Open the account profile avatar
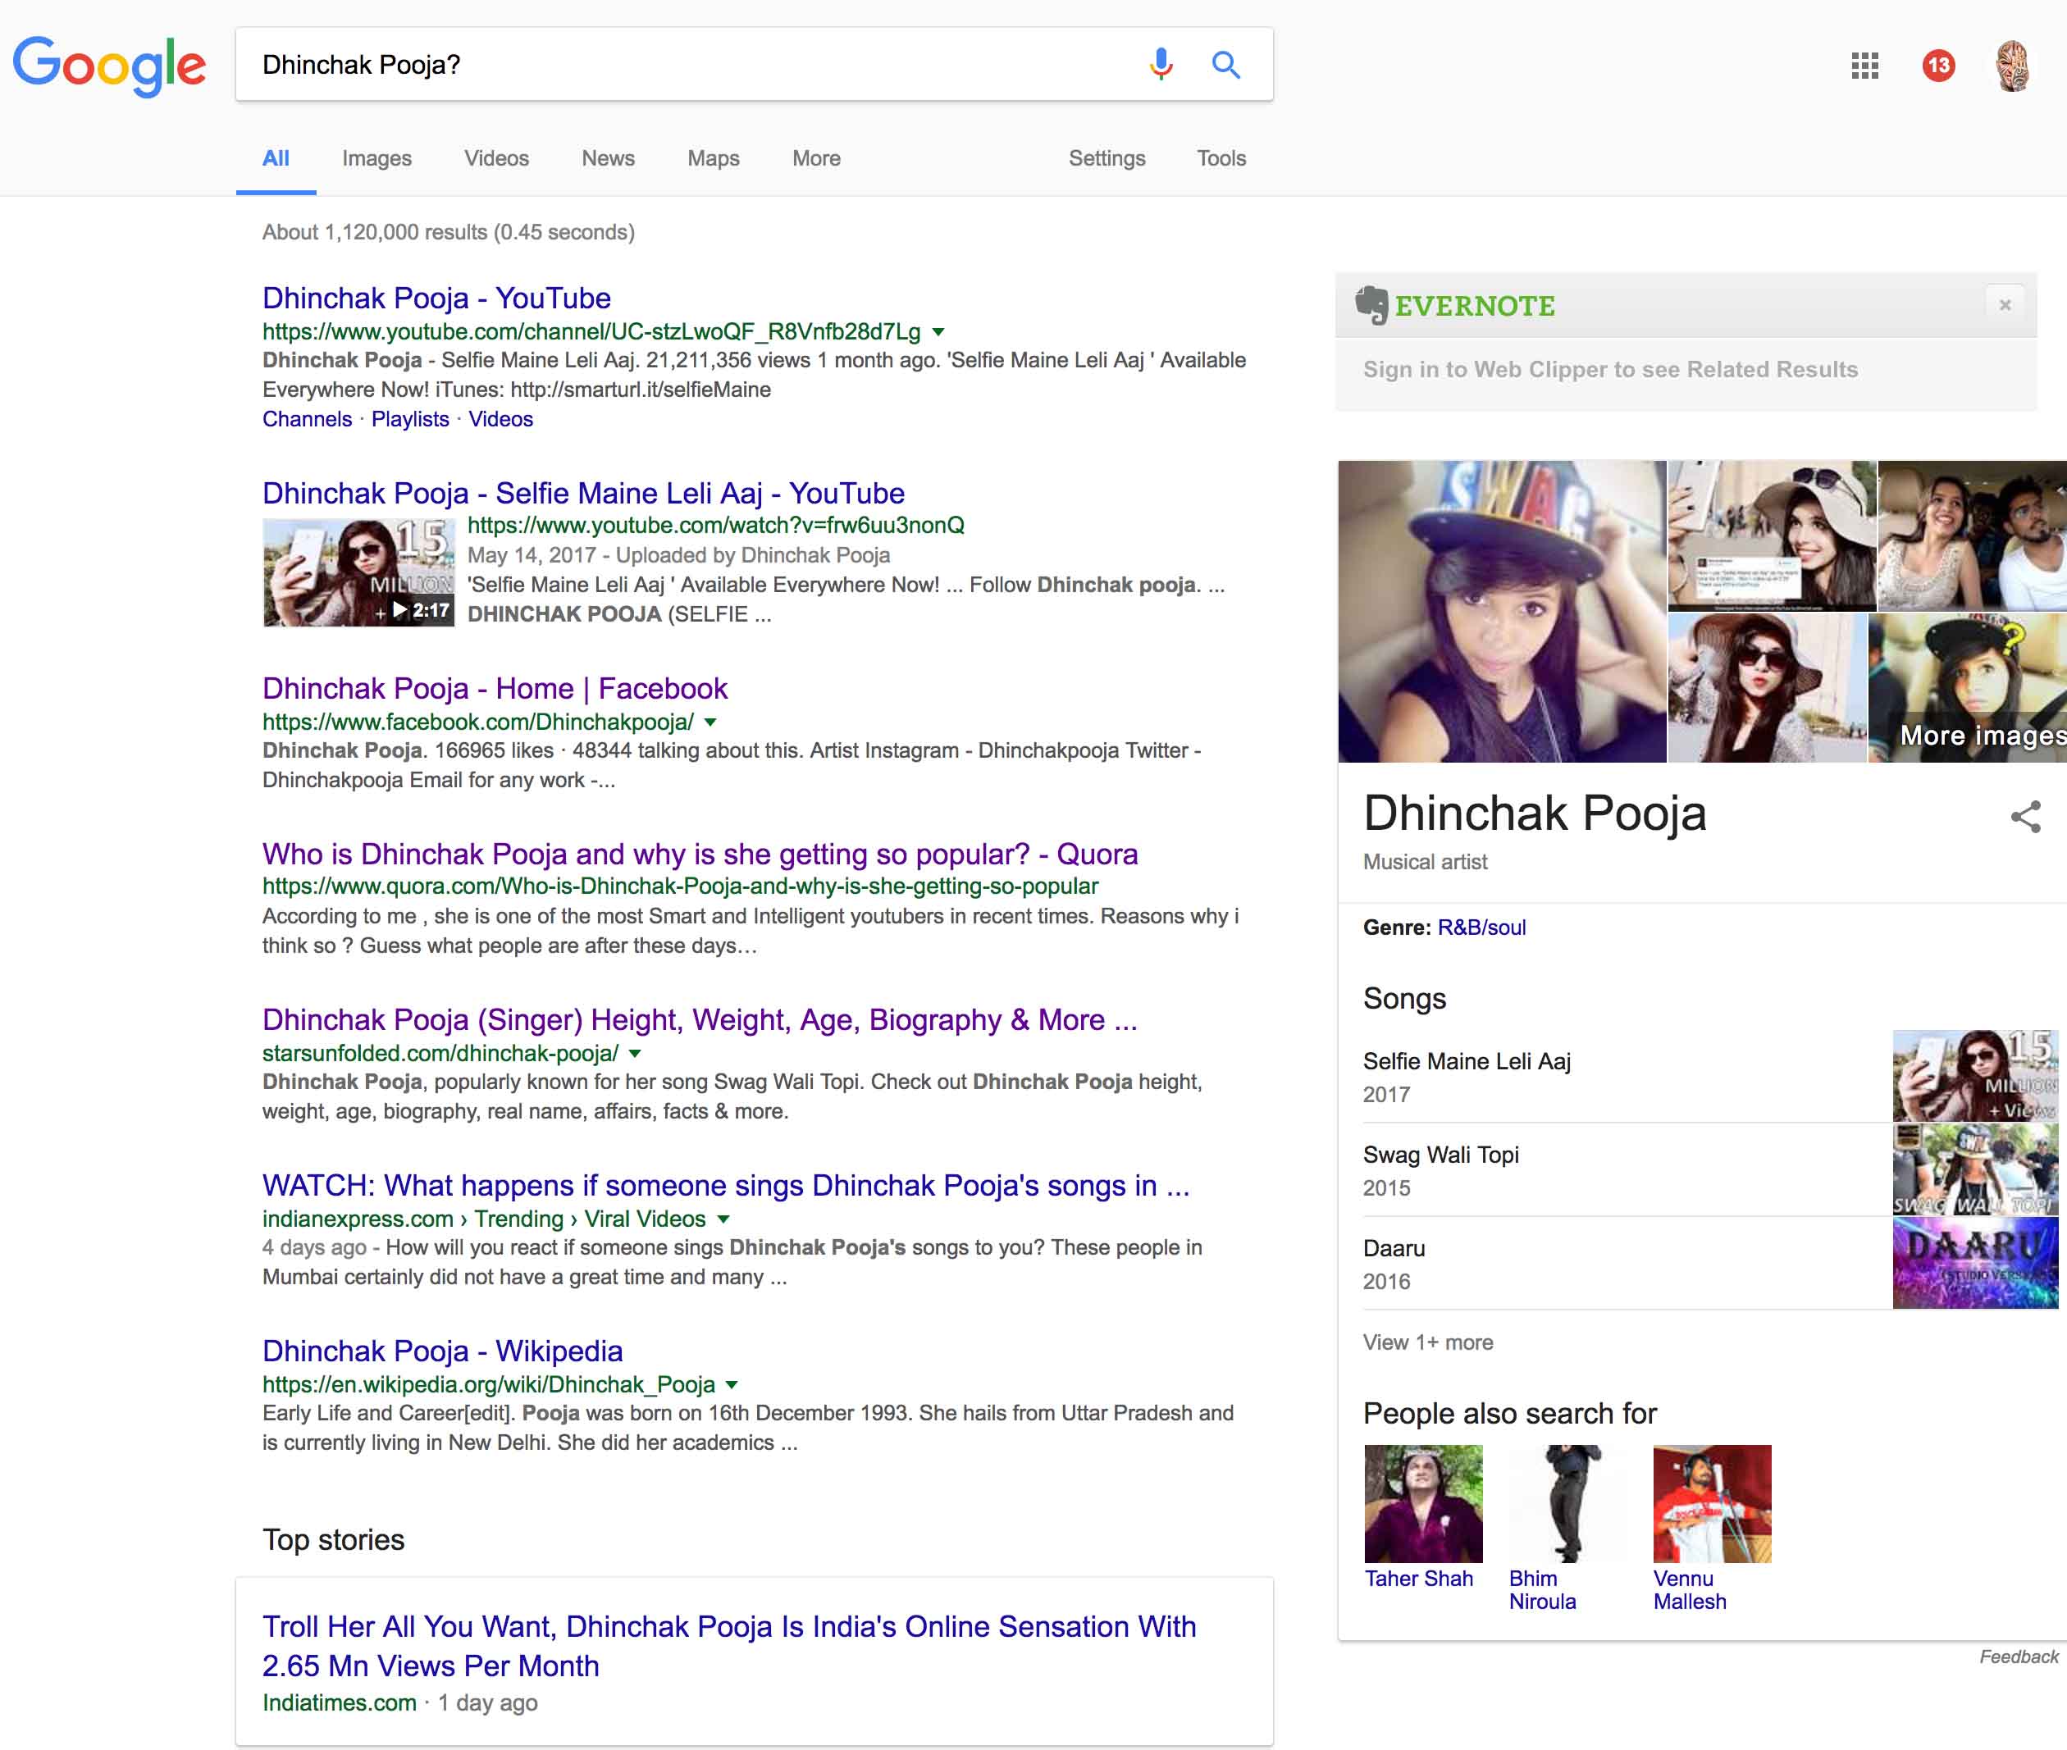Image resolution: width=2067 pixels, height=1750 pixels. [x=2012, y=66]
